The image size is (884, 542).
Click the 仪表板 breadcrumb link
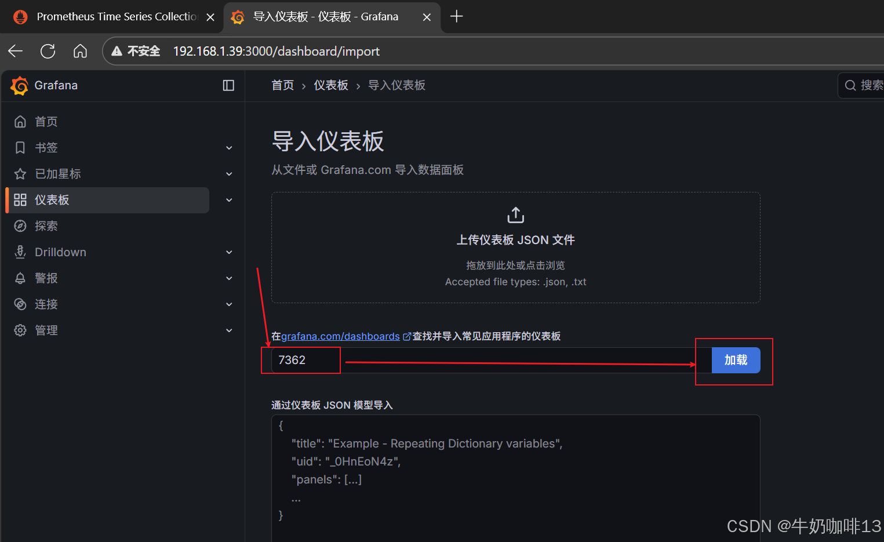[331, 85]
